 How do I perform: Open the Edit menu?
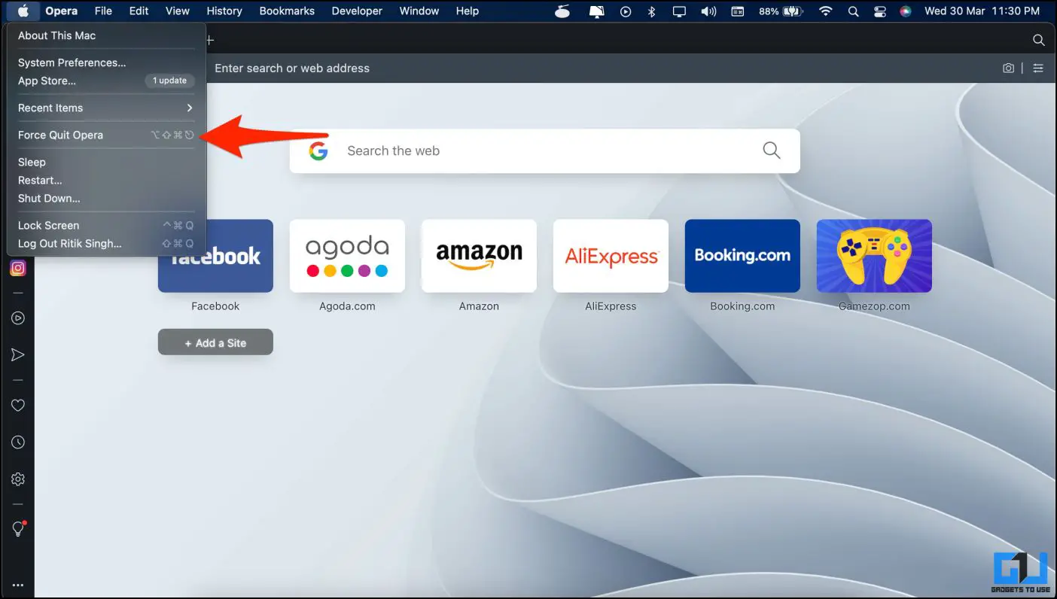[139, 11]
